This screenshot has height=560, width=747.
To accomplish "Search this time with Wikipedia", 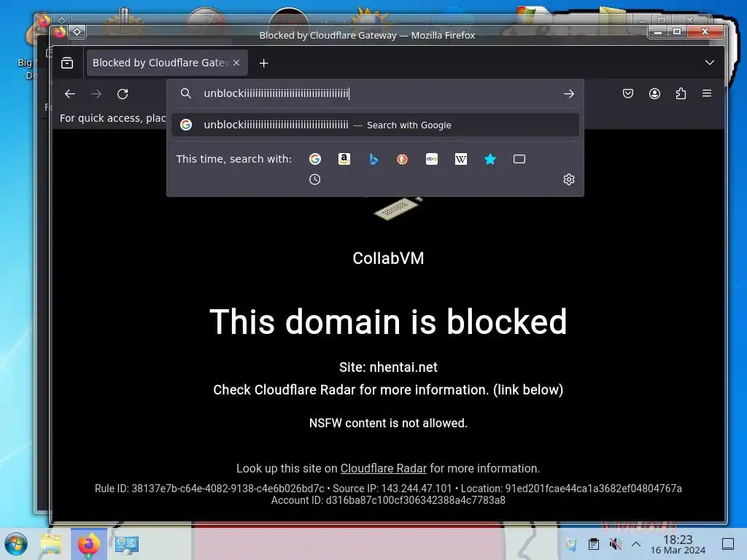I will tap(461, 159).
